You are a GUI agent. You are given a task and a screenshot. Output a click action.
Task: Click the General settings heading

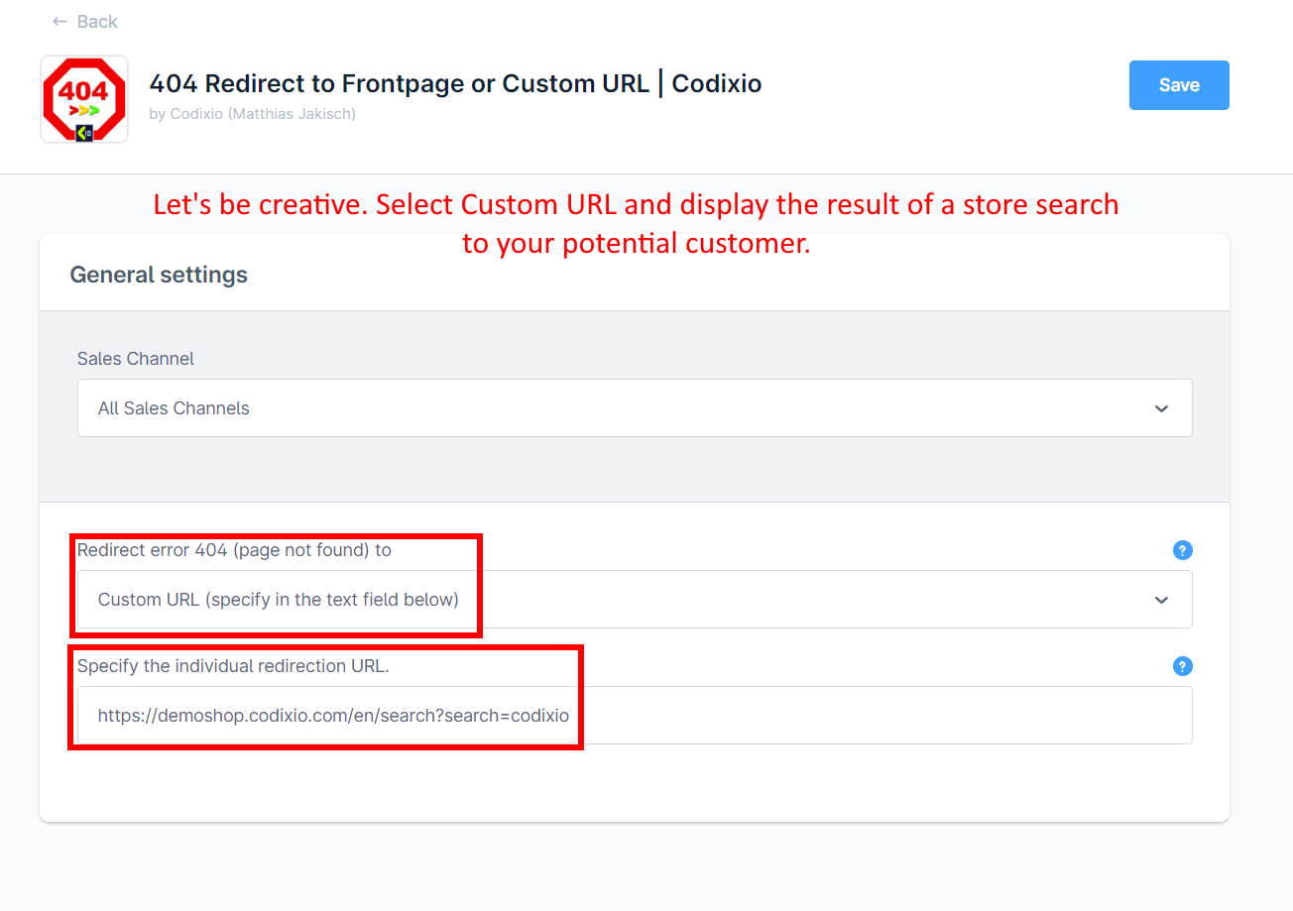click(159, 275)
